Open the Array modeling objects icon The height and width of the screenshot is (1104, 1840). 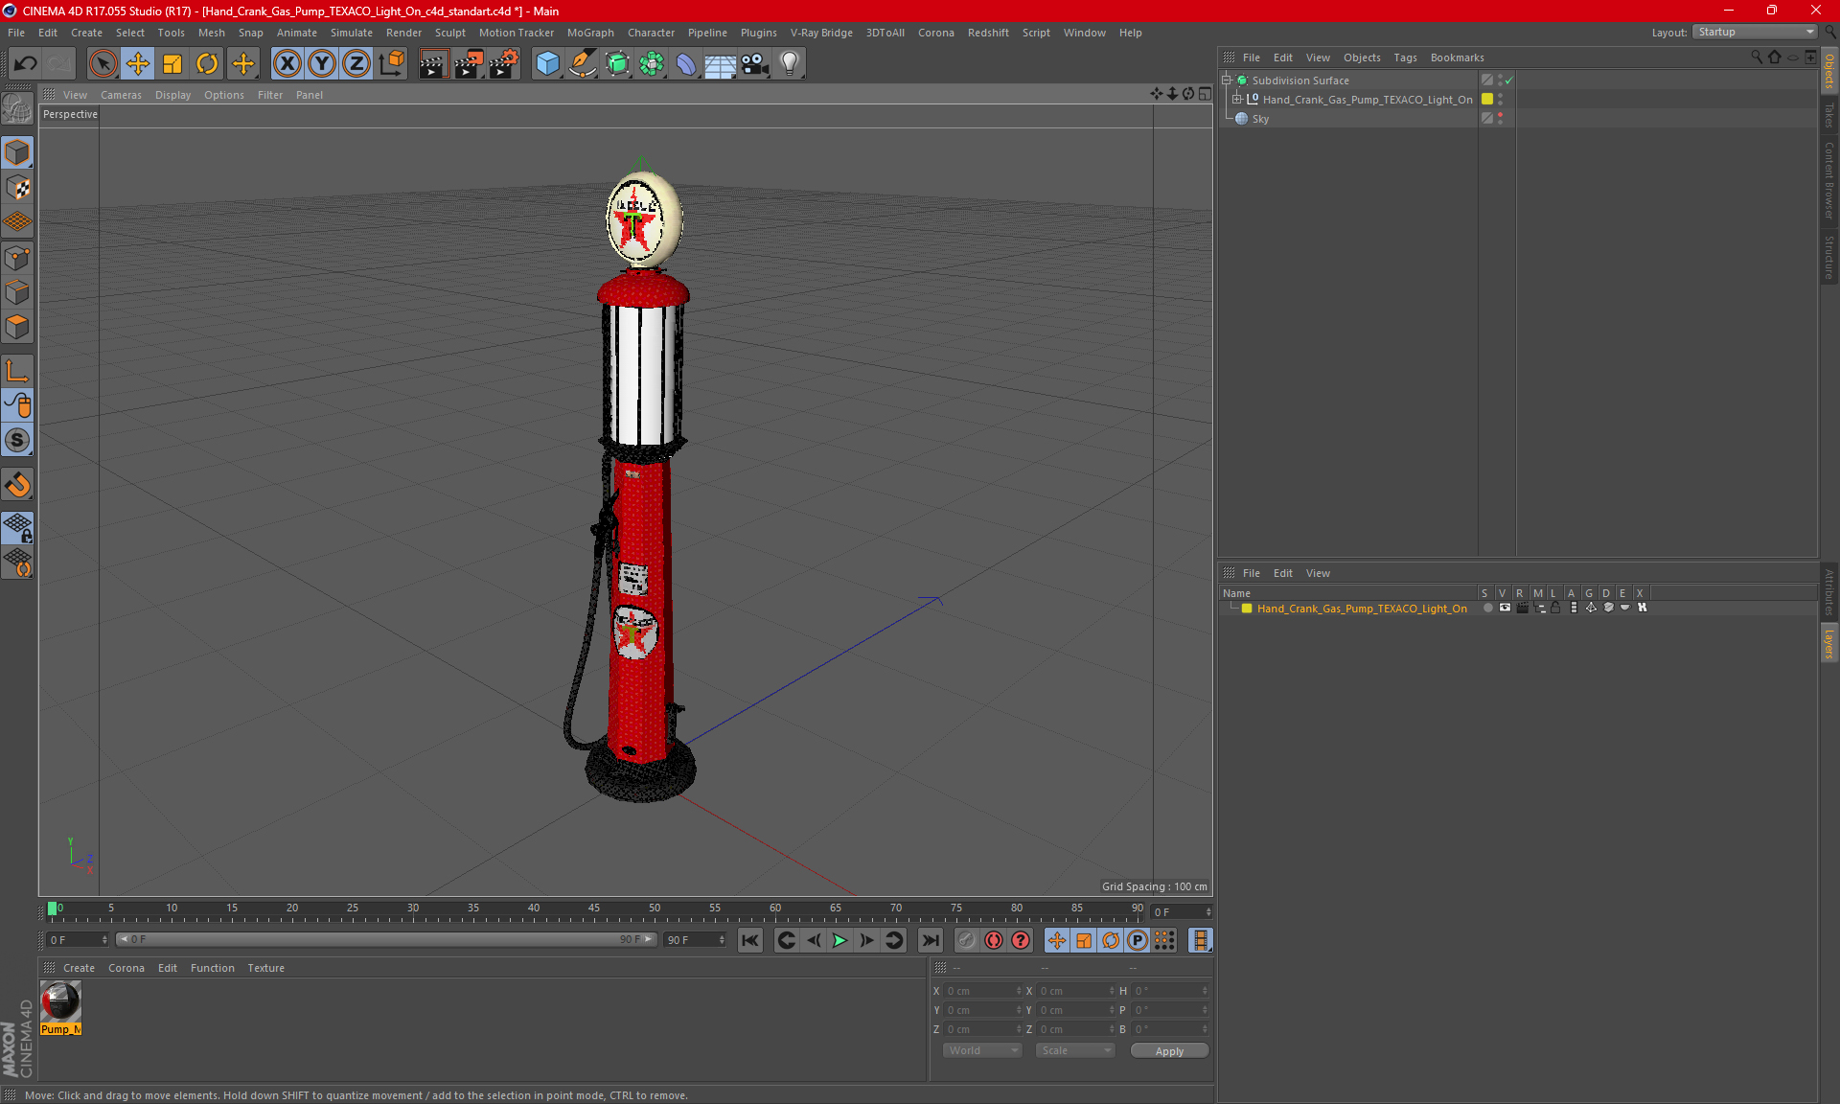click(652, 64)
